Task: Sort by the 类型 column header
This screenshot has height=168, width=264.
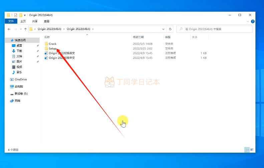Action: click(168, 37)
